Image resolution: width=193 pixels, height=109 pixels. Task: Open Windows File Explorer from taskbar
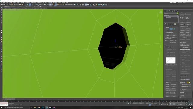click(35, 107)
